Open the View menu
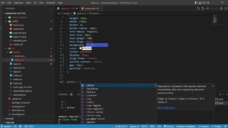 coord(28,2)
